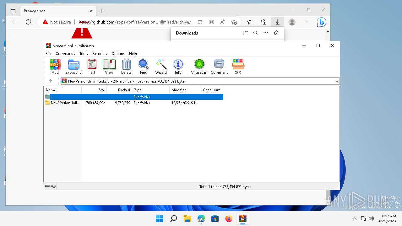Viewport: 402px width, 226px height.
Task: Click the Edge profile avatar
Action: pos(292,22)
